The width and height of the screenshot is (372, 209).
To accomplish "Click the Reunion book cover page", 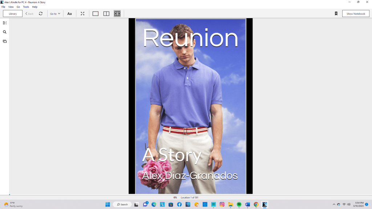I will (x=190, y=106).
